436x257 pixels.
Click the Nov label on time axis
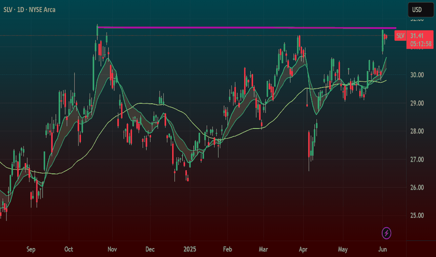click(x=112, y=249)
